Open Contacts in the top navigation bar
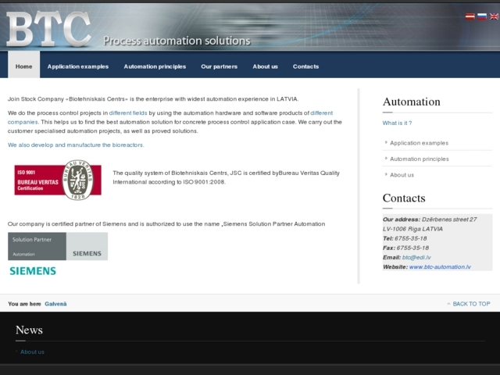The height and width of the screenshot is (375, 500). 305,66
